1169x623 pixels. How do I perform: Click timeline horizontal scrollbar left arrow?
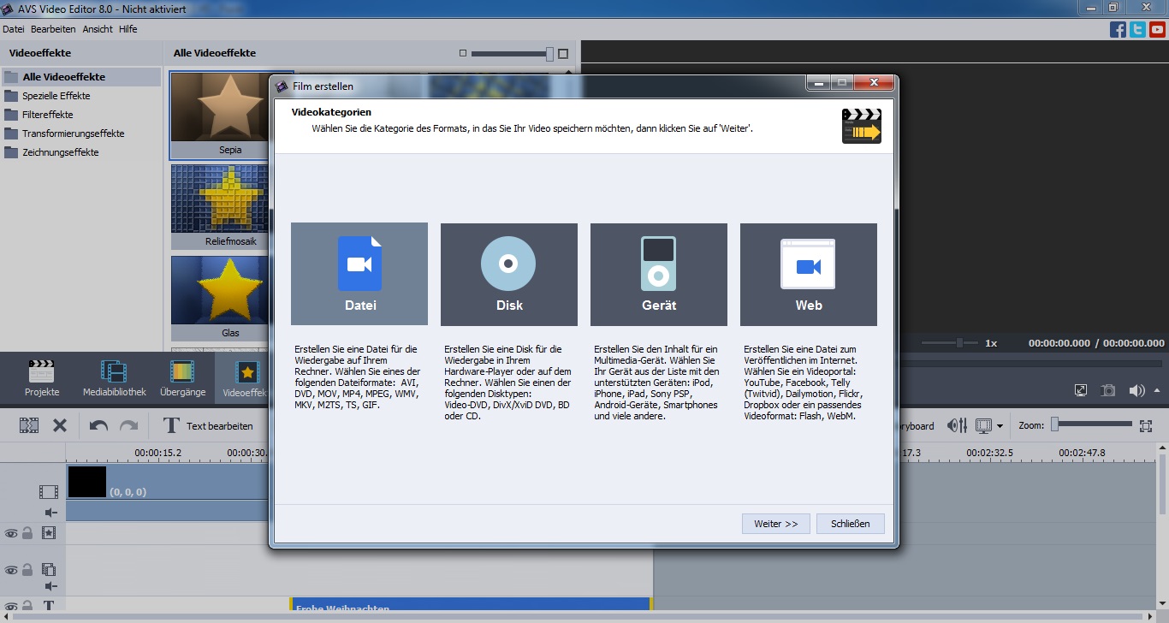click(x=5, y=616)
